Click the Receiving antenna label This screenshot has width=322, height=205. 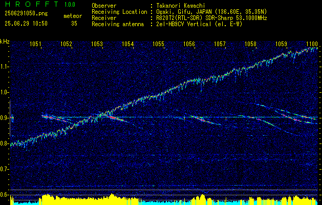click(118, 24)
